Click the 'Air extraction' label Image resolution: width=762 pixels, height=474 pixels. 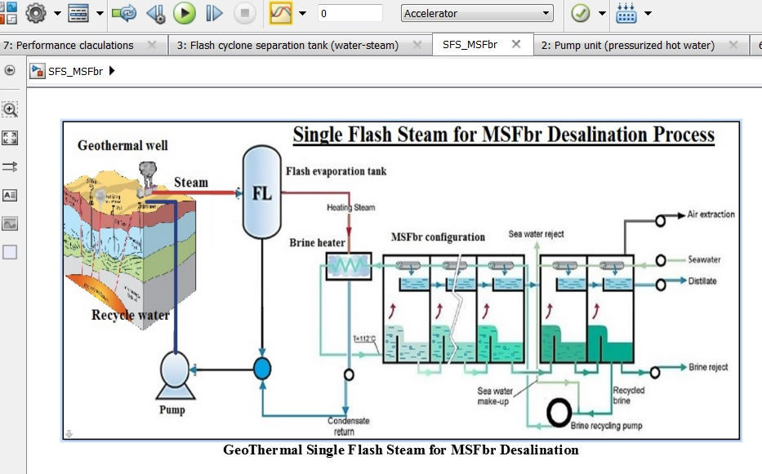[x=711, y=215]
